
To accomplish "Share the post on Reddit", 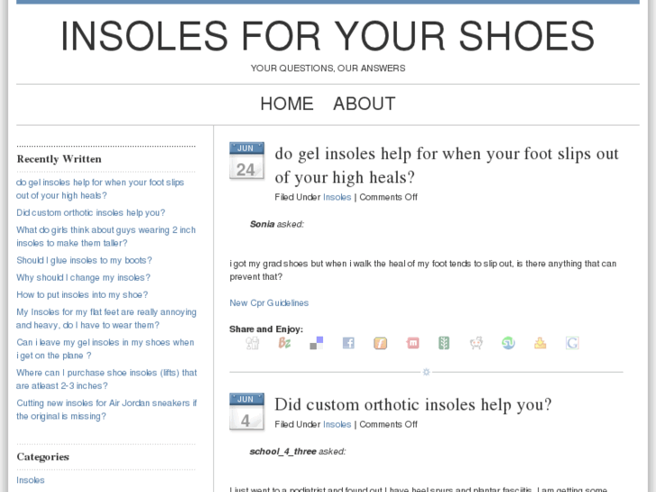I will tap(476, 343).
